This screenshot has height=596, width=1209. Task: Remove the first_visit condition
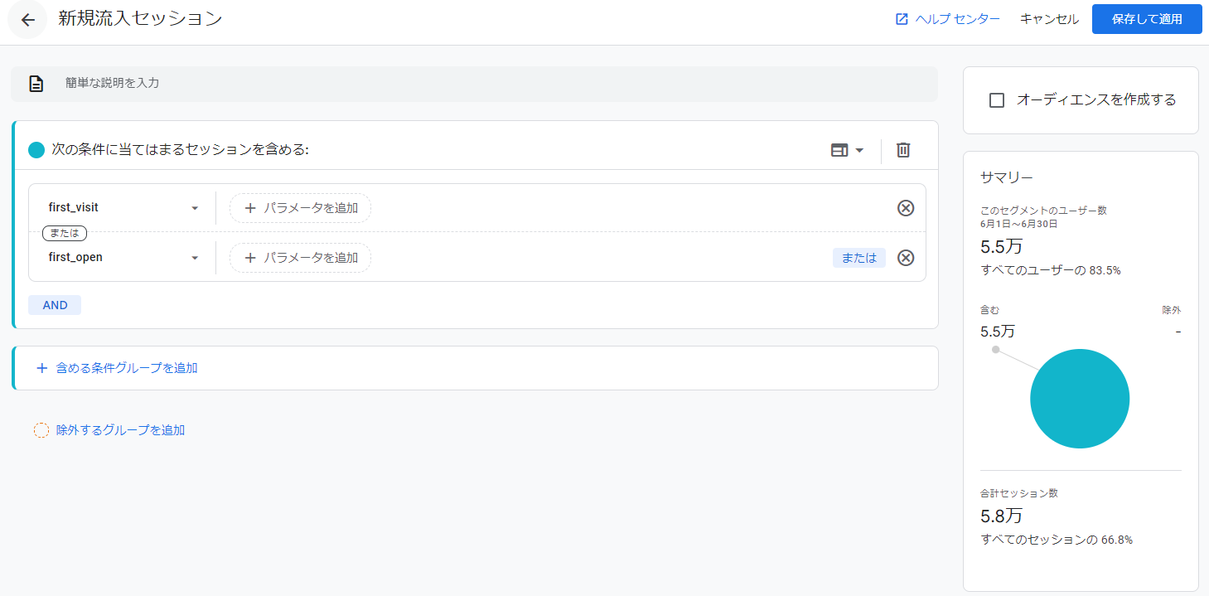(906, 208)
